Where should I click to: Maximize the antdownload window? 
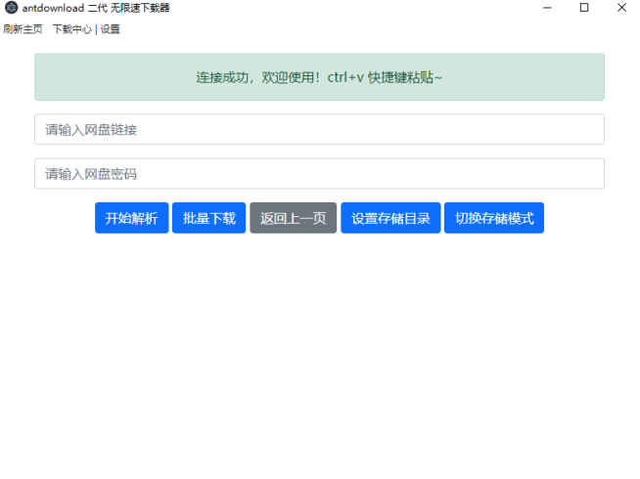(584, 8)
